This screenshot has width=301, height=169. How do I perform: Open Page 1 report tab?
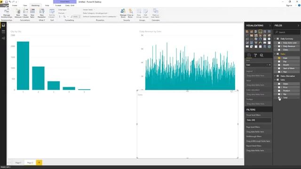point(18,163)
